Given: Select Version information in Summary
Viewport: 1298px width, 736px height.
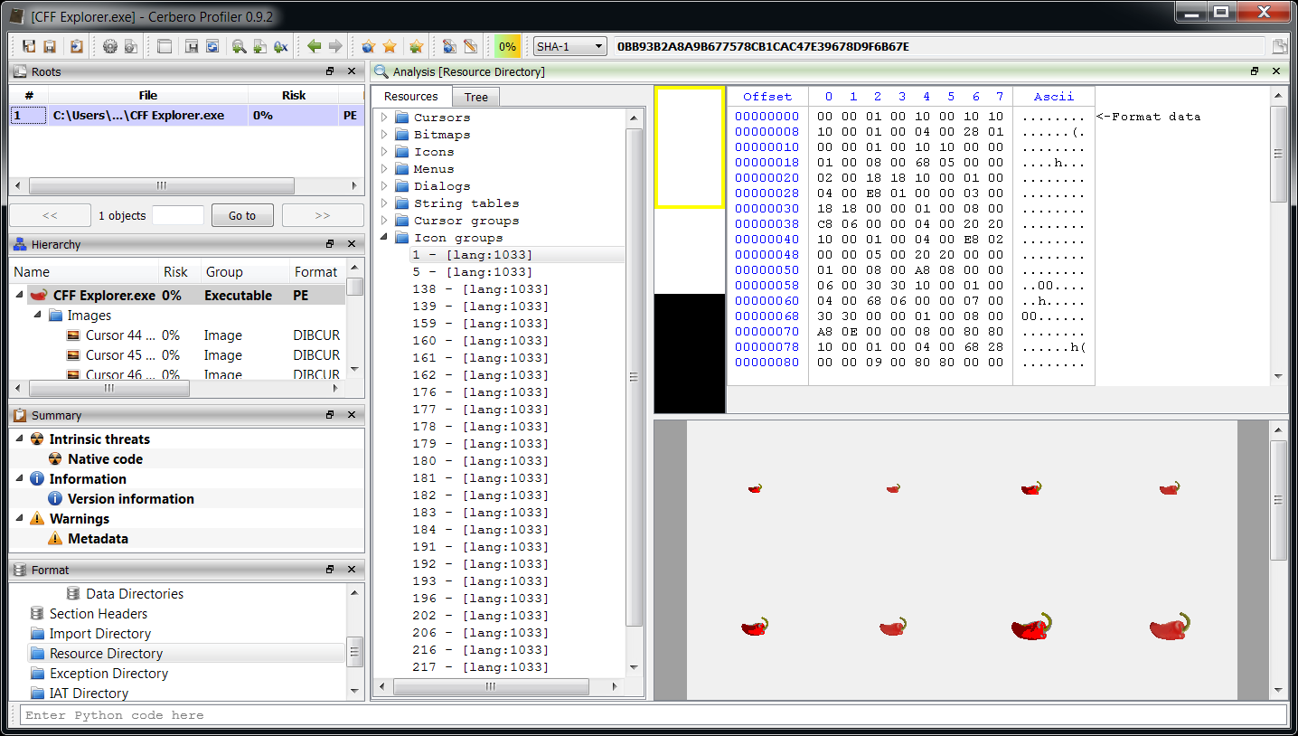Looking at the screenshot, I should tap(131, 499).
